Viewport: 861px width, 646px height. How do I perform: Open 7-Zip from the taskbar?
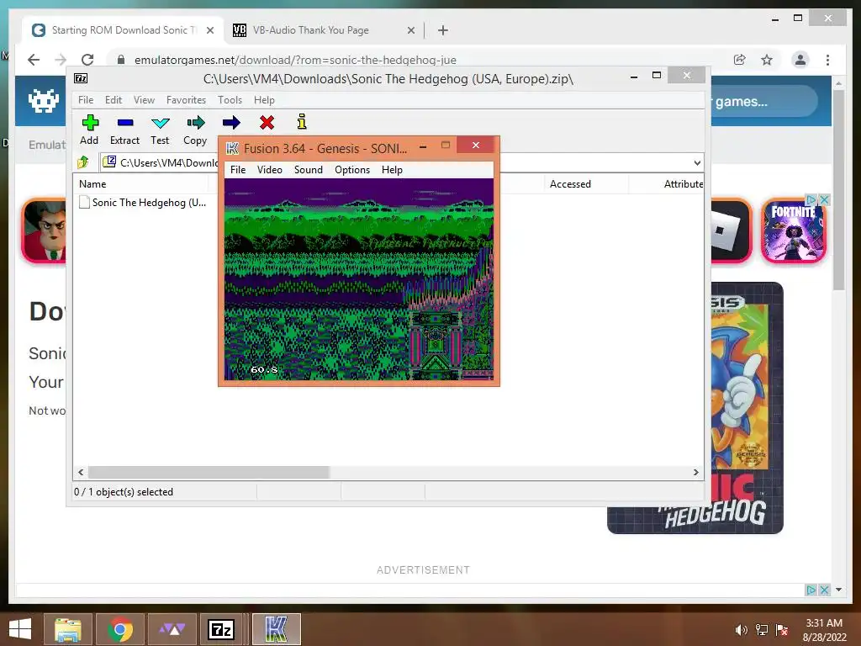[221, 629]
